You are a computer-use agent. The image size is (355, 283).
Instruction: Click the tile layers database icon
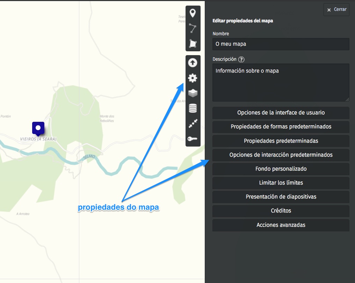(x=193, y=109)
